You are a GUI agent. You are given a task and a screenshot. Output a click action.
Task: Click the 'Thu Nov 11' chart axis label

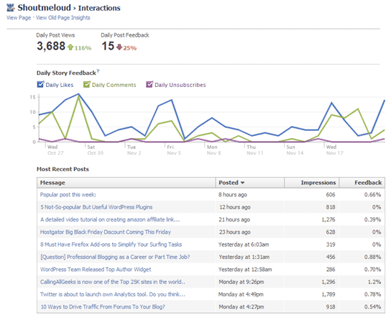click(x=255, y=150)
